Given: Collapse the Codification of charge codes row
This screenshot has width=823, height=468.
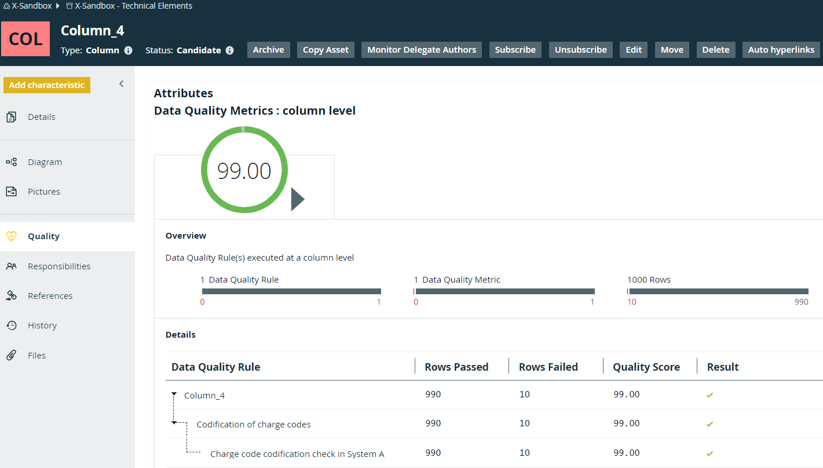Looking at the screenshot, I should tap(174, 423).
